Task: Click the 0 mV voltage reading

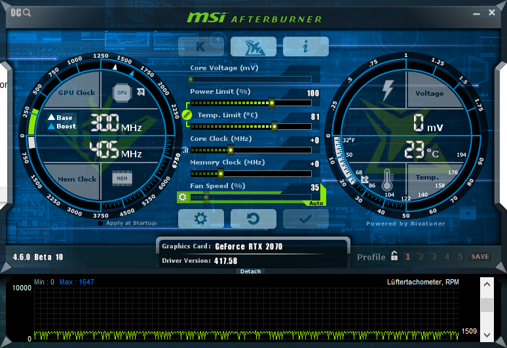Action: (428, 123)
